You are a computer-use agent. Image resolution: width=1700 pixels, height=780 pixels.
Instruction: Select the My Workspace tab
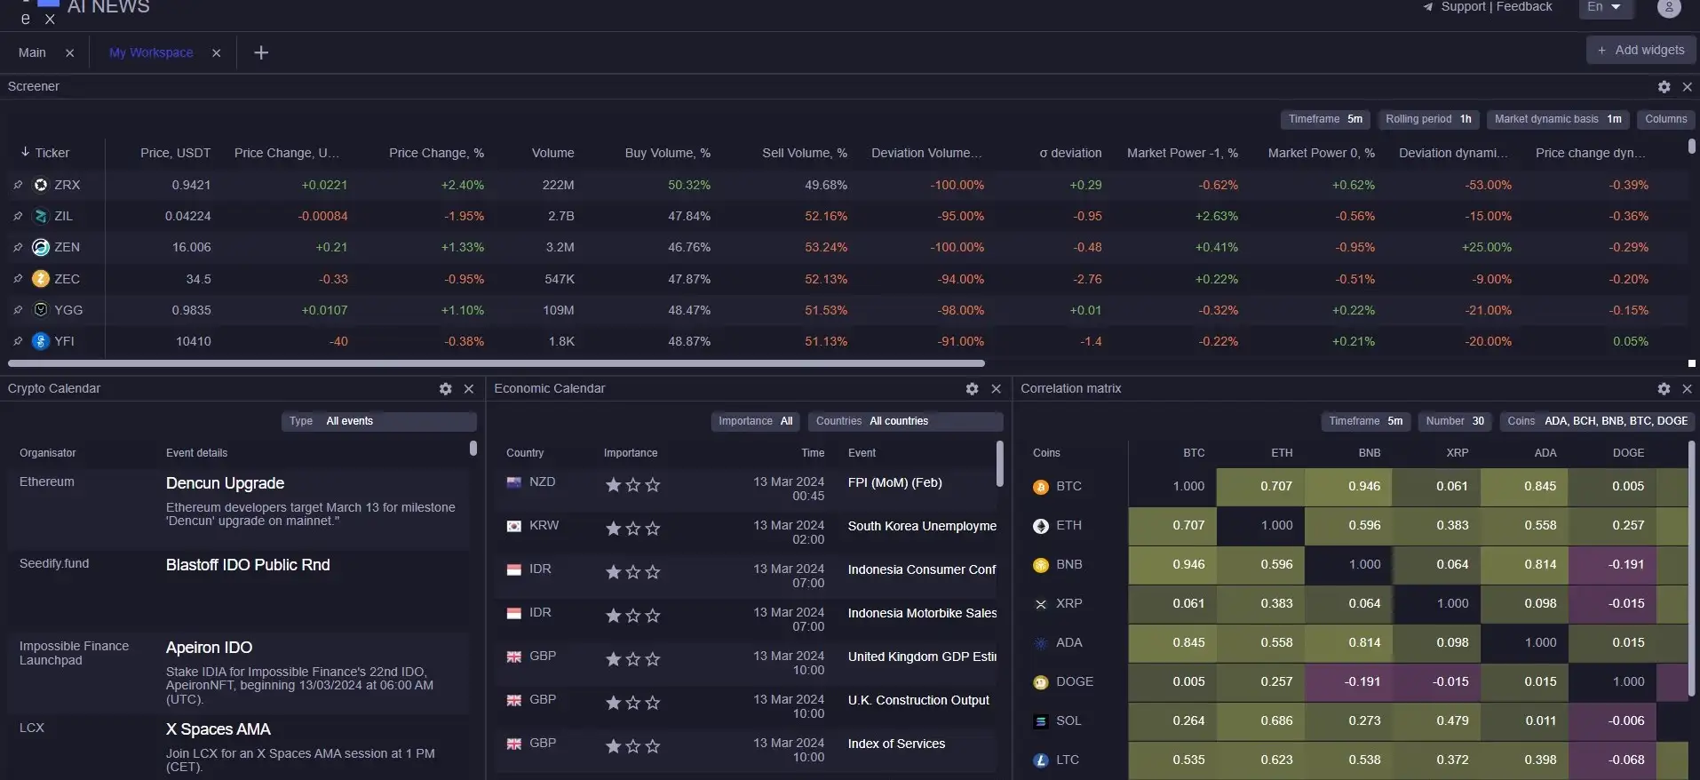(151, 53)
